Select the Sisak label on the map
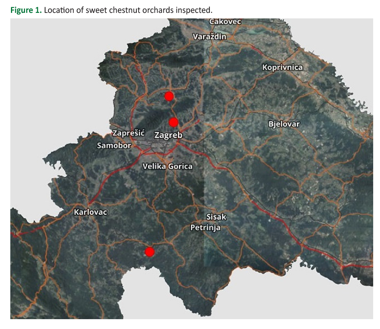 [x=216, y=217]
